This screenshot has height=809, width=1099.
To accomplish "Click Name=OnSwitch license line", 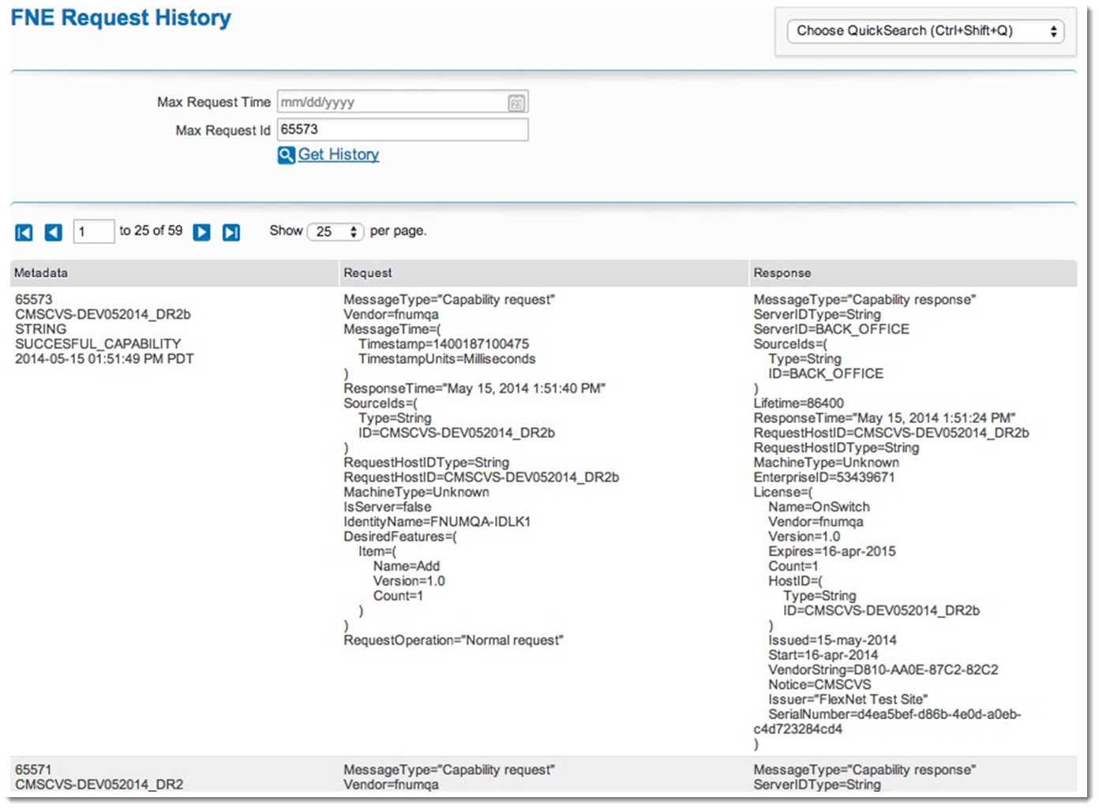I will pyautogui.click(x=820, y=507).
